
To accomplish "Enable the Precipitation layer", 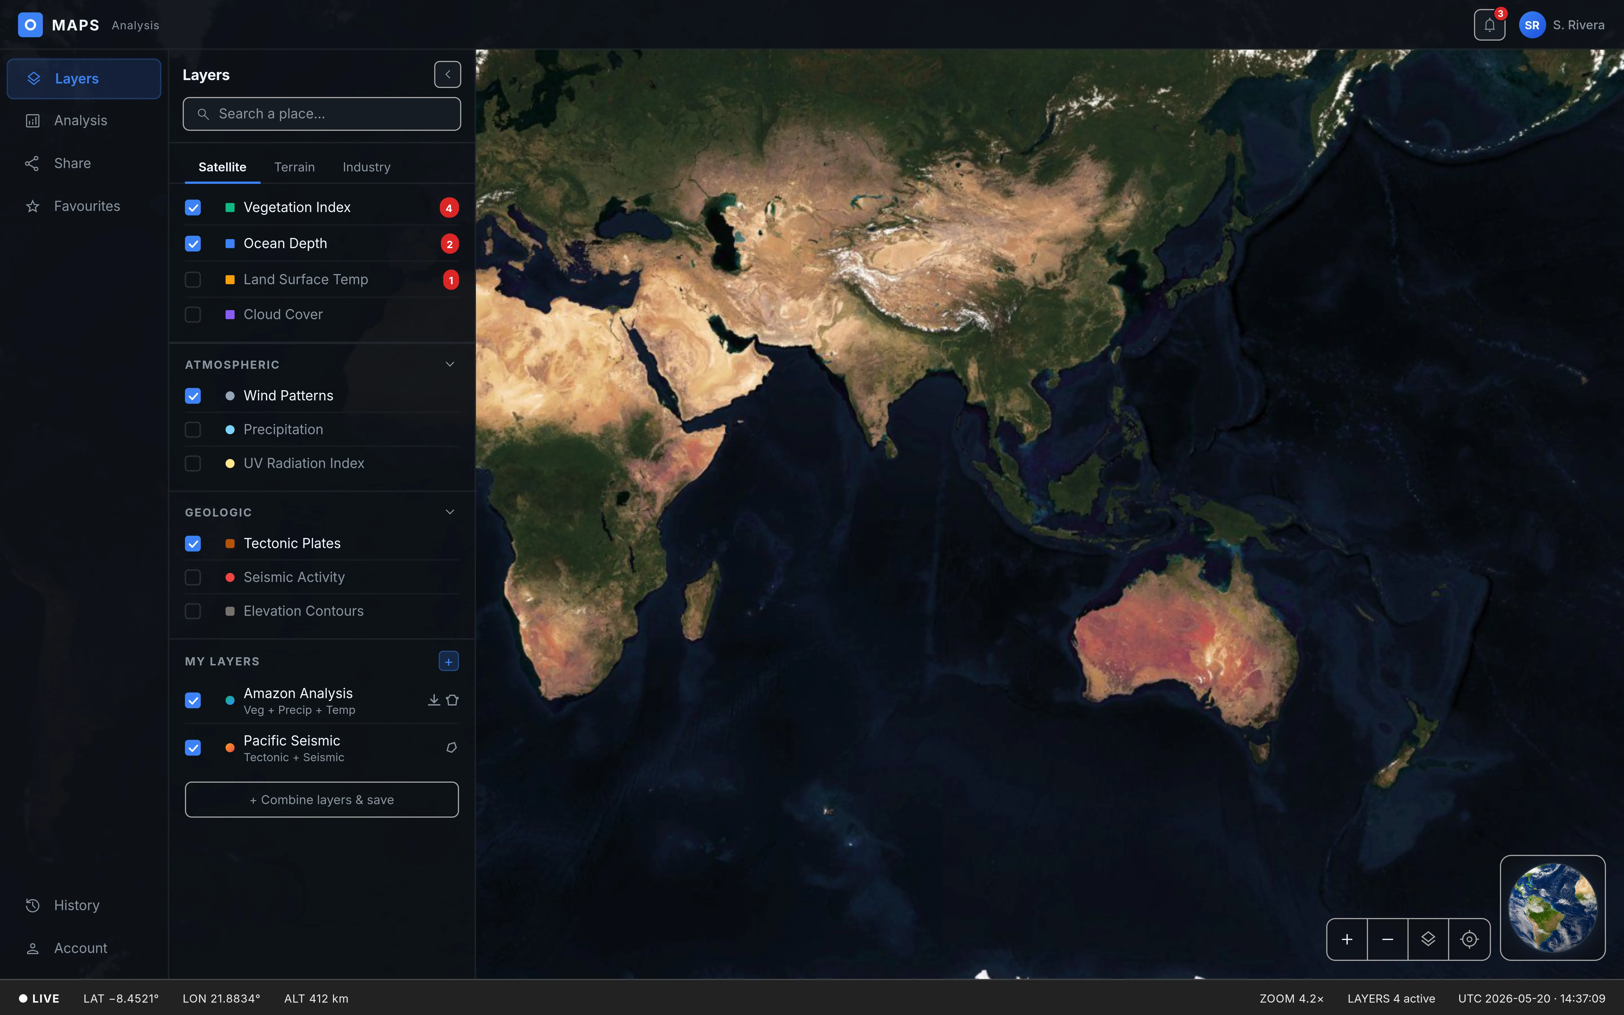I will pyautogui.click(x=193, y=430).
